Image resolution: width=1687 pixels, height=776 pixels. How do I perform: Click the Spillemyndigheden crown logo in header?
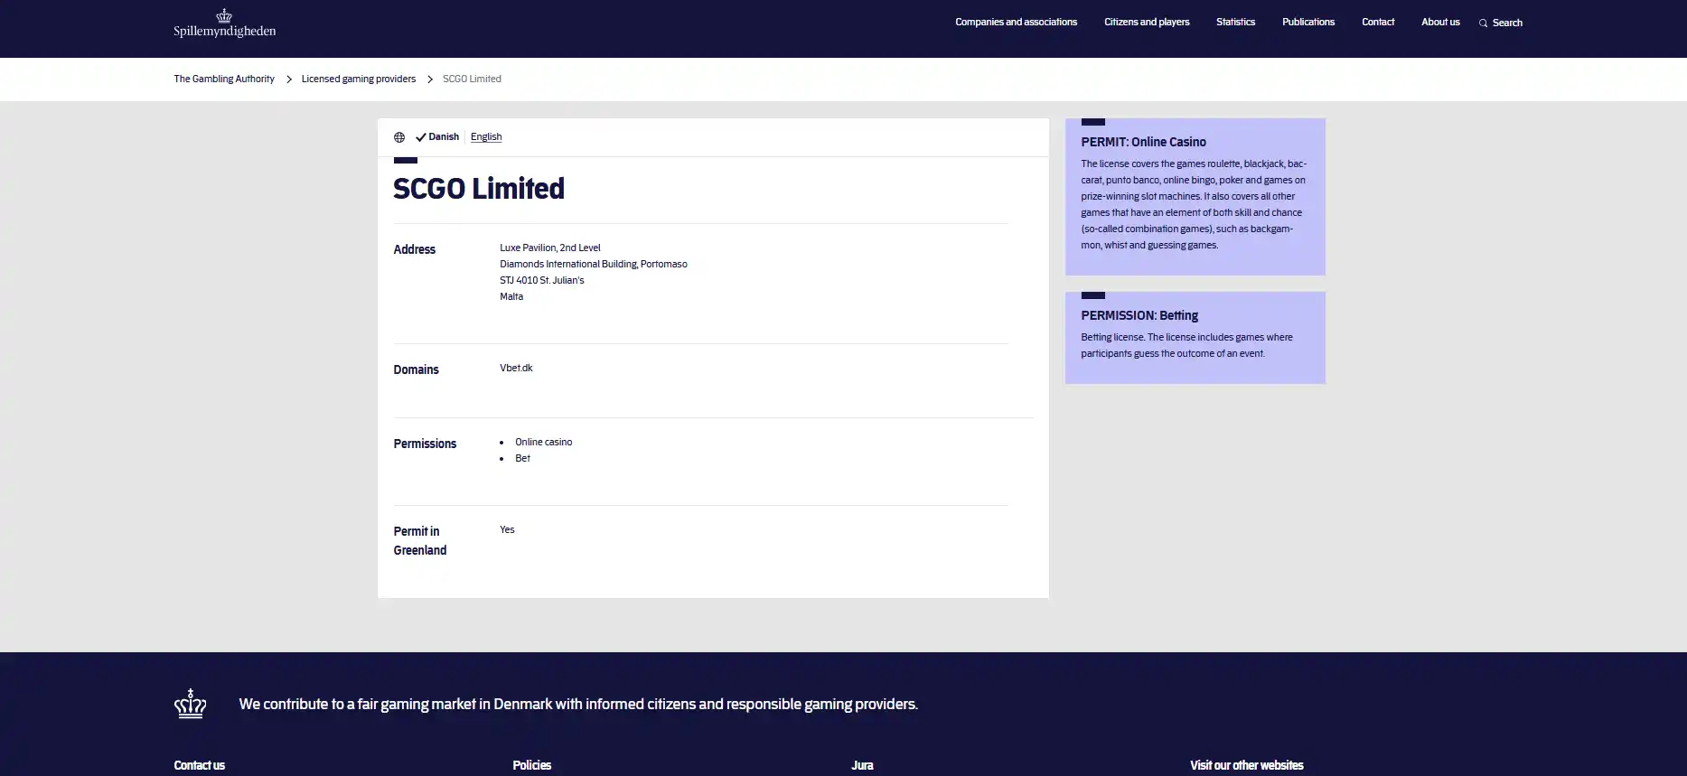pyautogui.click(x=225, y=23)
